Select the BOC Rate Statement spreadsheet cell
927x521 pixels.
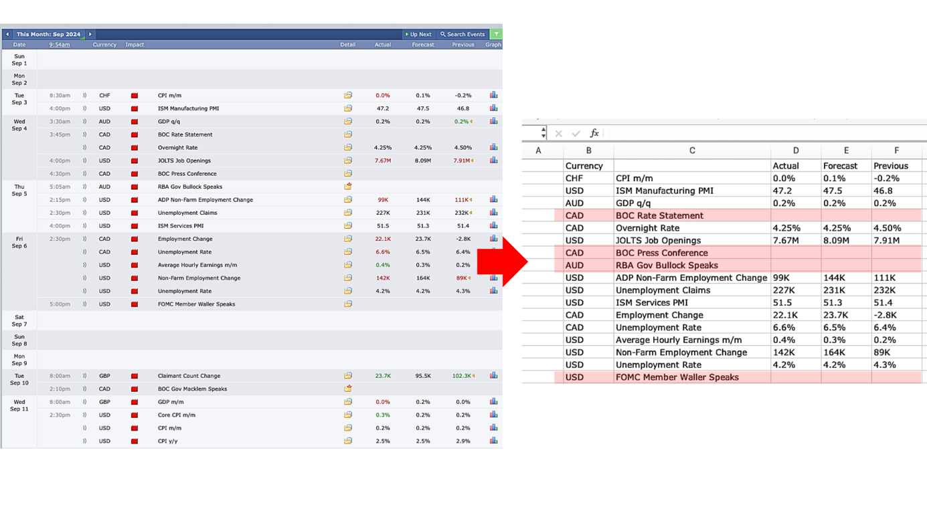point(691,215)
